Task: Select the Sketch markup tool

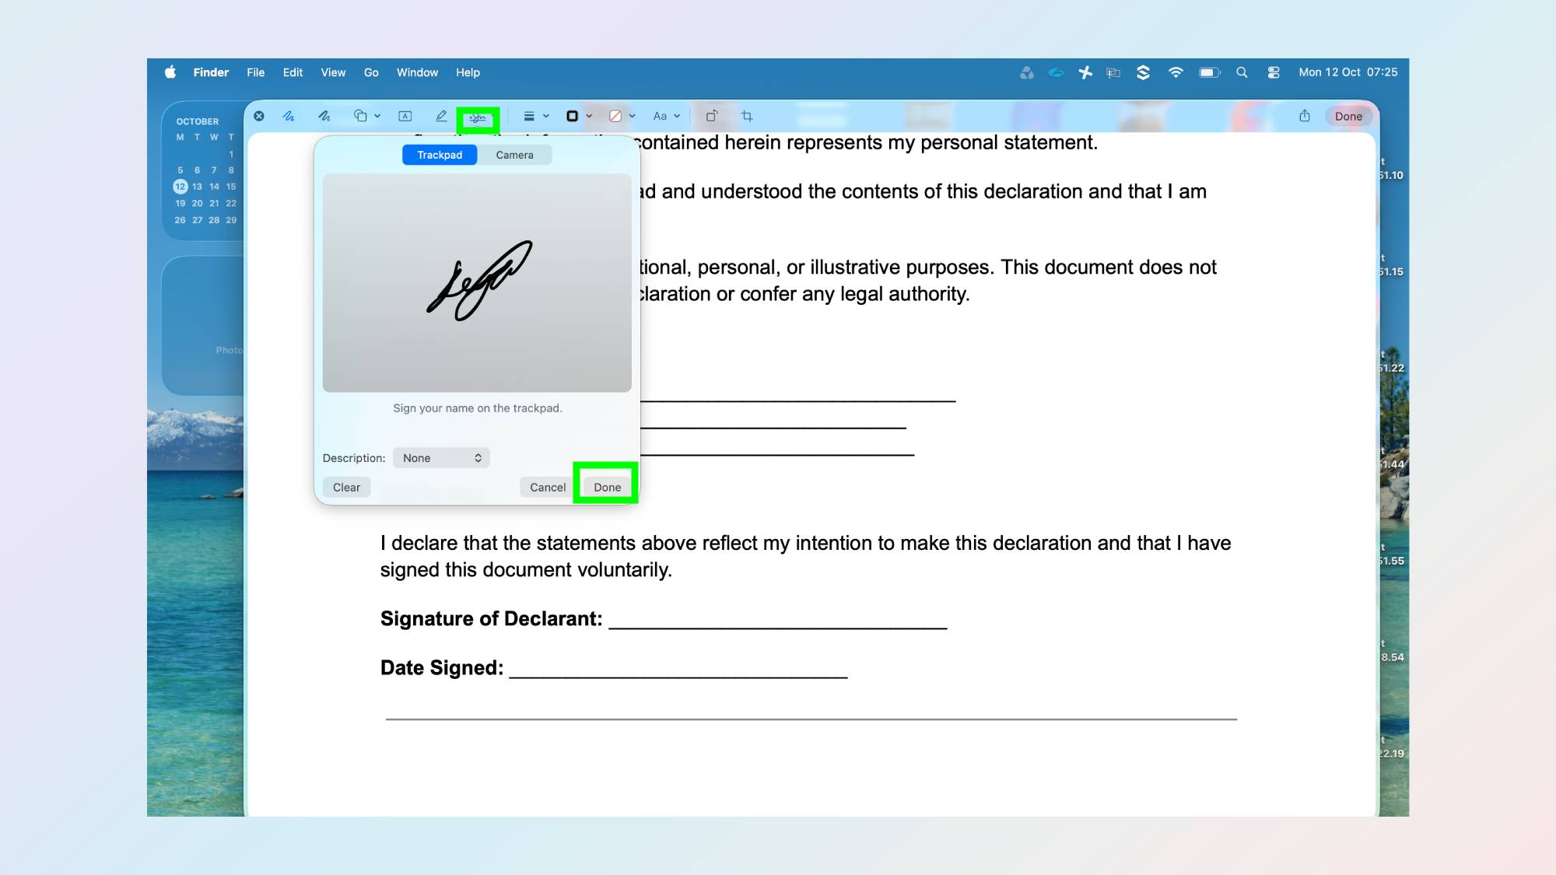Action: (289, 116)
